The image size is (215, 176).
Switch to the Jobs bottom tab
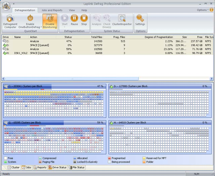tap(26, 167)
